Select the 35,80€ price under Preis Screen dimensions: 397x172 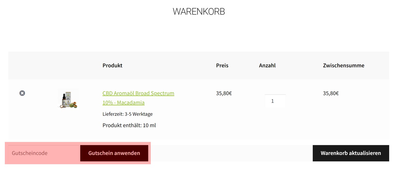(x=224, y=93)
